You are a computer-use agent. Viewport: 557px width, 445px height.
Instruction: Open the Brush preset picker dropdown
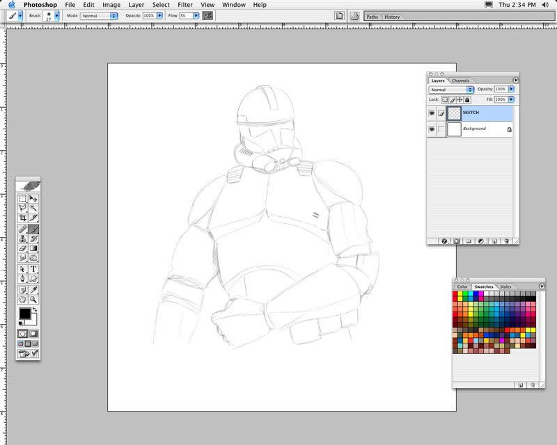click(x=57, y=16)
